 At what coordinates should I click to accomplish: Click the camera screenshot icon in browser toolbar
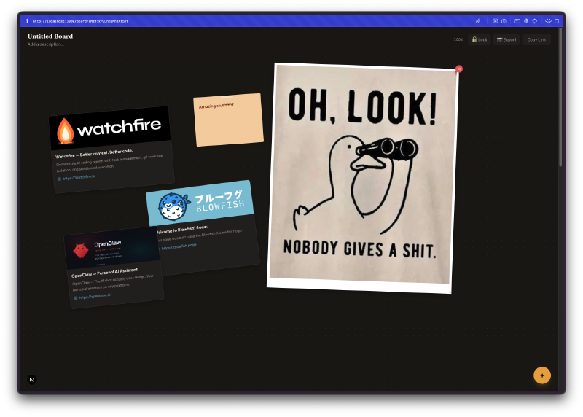pos(504,21)
